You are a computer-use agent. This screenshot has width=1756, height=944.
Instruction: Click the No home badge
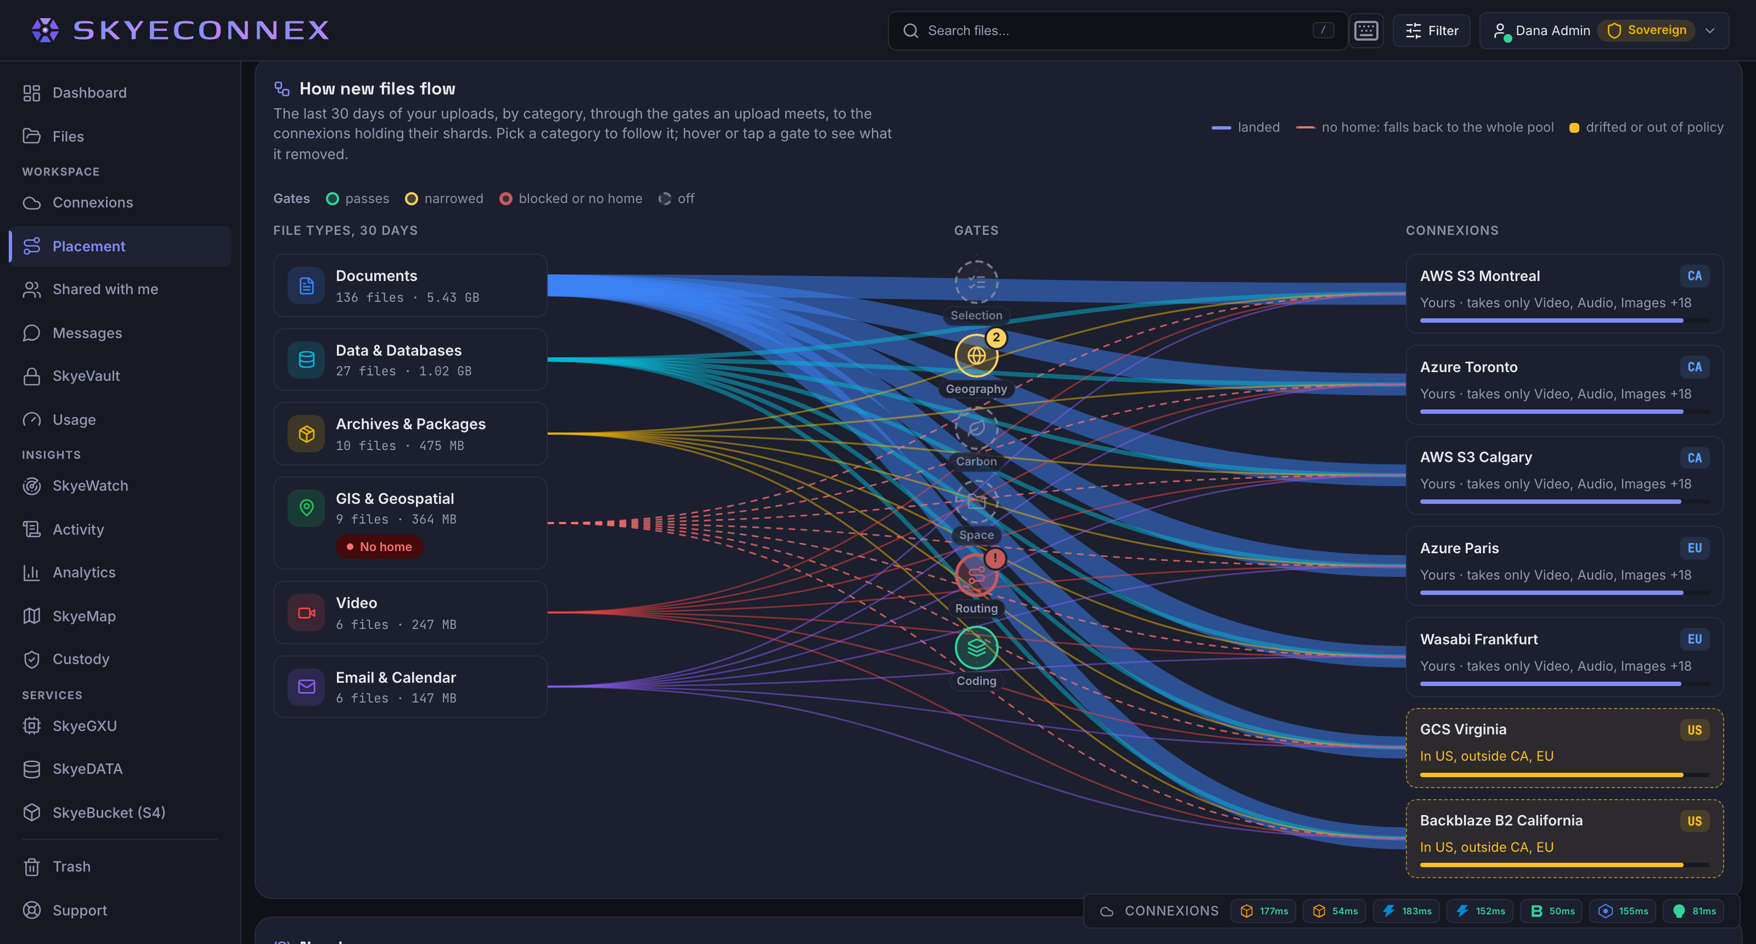point(379,547)
